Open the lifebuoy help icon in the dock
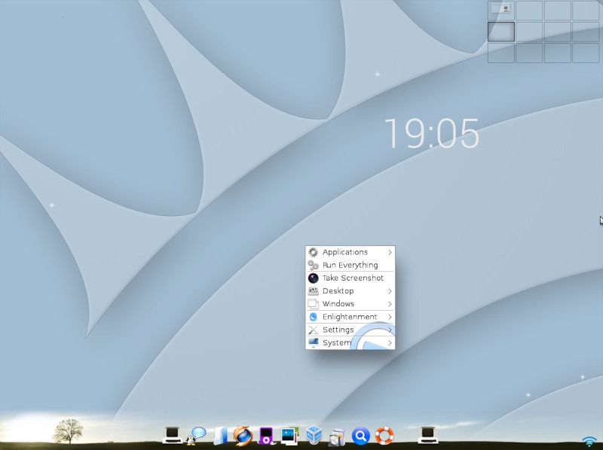The width and height of the screenshot is (603, 450). coord(385,434)
